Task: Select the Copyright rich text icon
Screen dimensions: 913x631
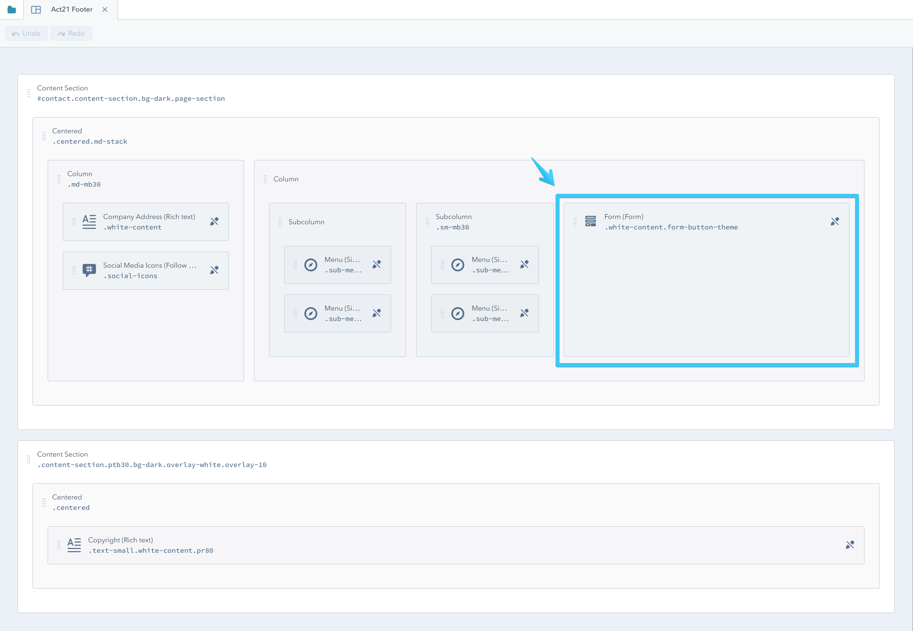Action: [74, 545]
